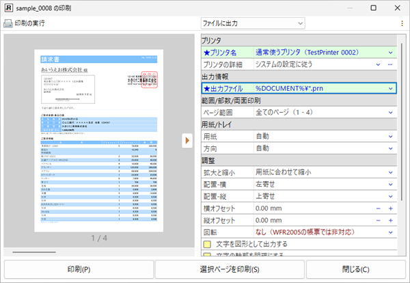Click 印刷の実行 toolbar label
This screenshot has width=410, height=283.
[29, 23]
